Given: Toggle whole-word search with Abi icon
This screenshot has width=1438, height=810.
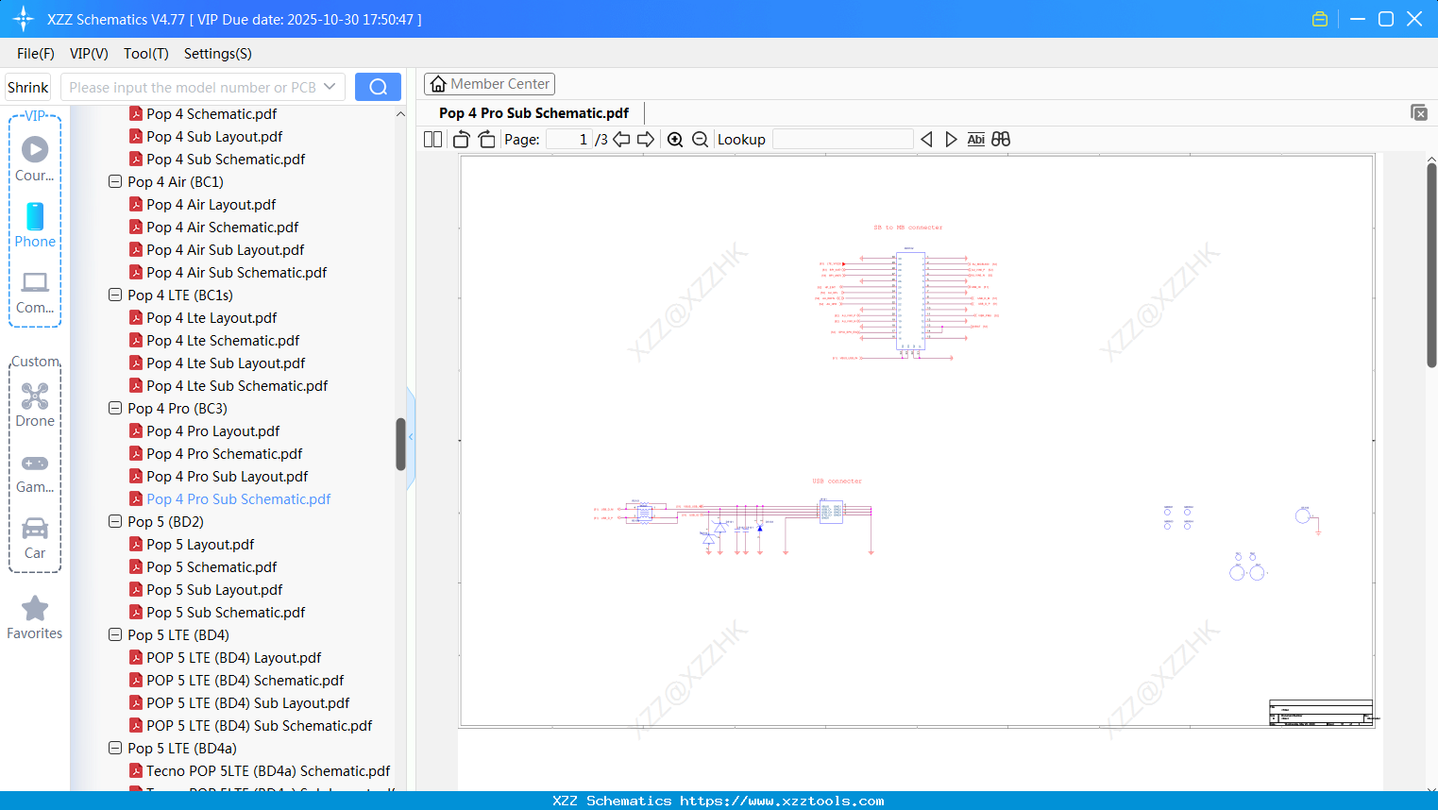Looking at the screenshot, I should click(x=975, y=139).
